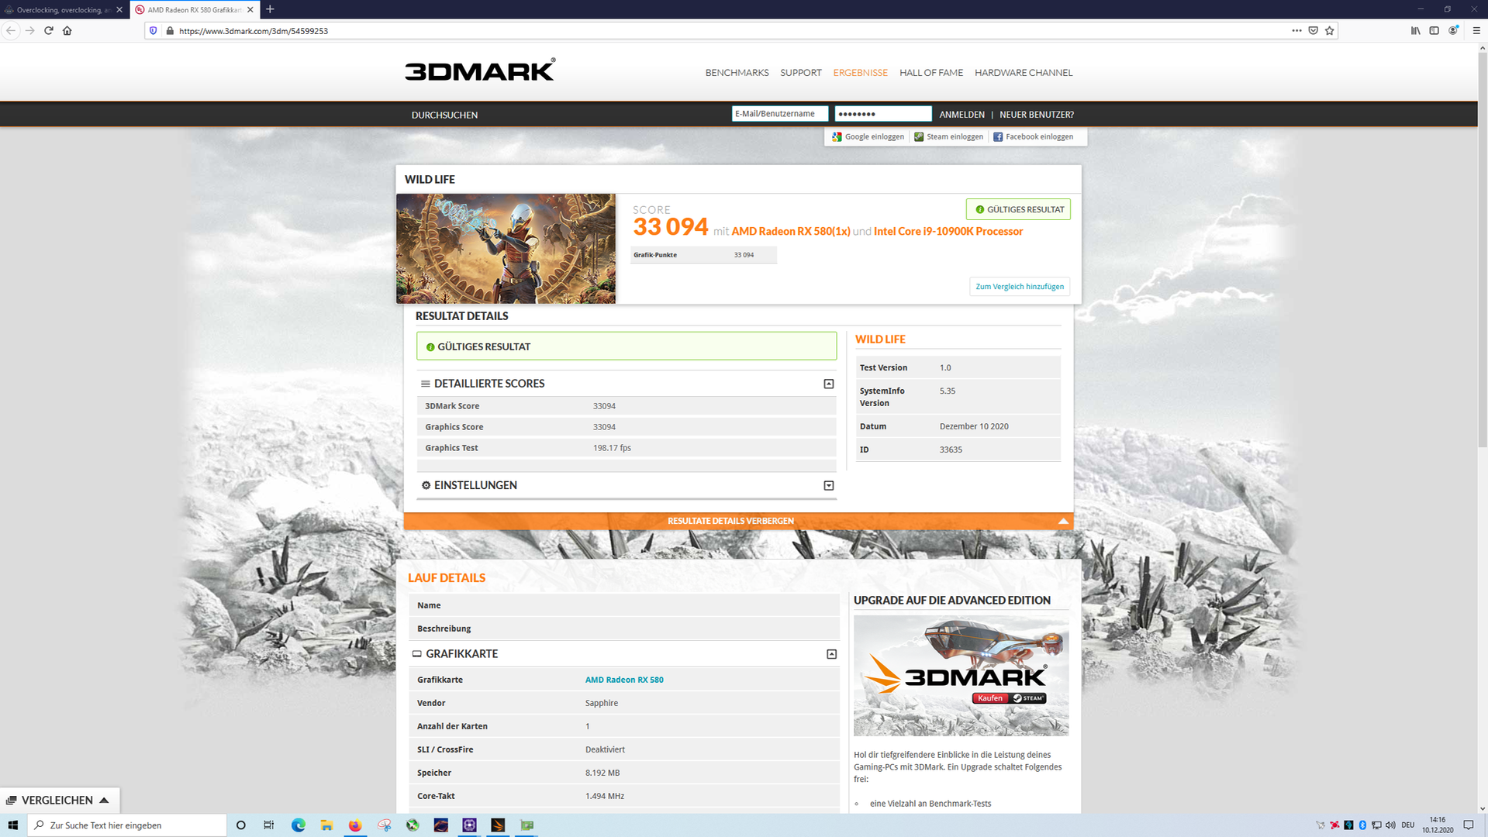Screen dimensions: 1488x837
Task: Open File Explorer from the taskbar
Action: tap(326, 825)
